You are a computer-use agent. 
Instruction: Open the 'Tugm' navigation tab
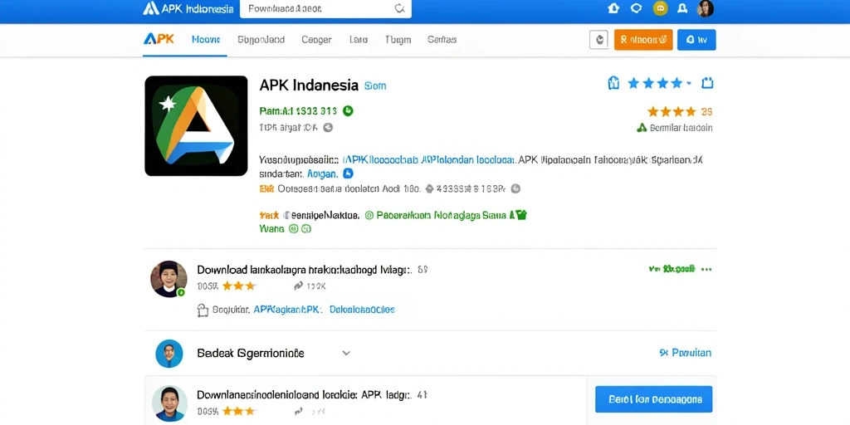pos(398,40)
